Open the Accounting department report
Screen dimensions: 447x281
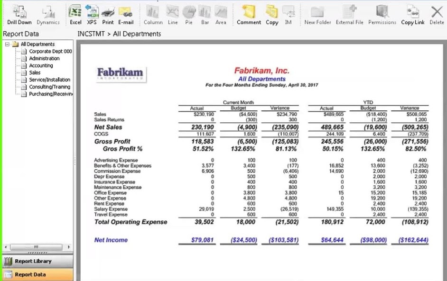pyautogui.click(x=41, y=65)
